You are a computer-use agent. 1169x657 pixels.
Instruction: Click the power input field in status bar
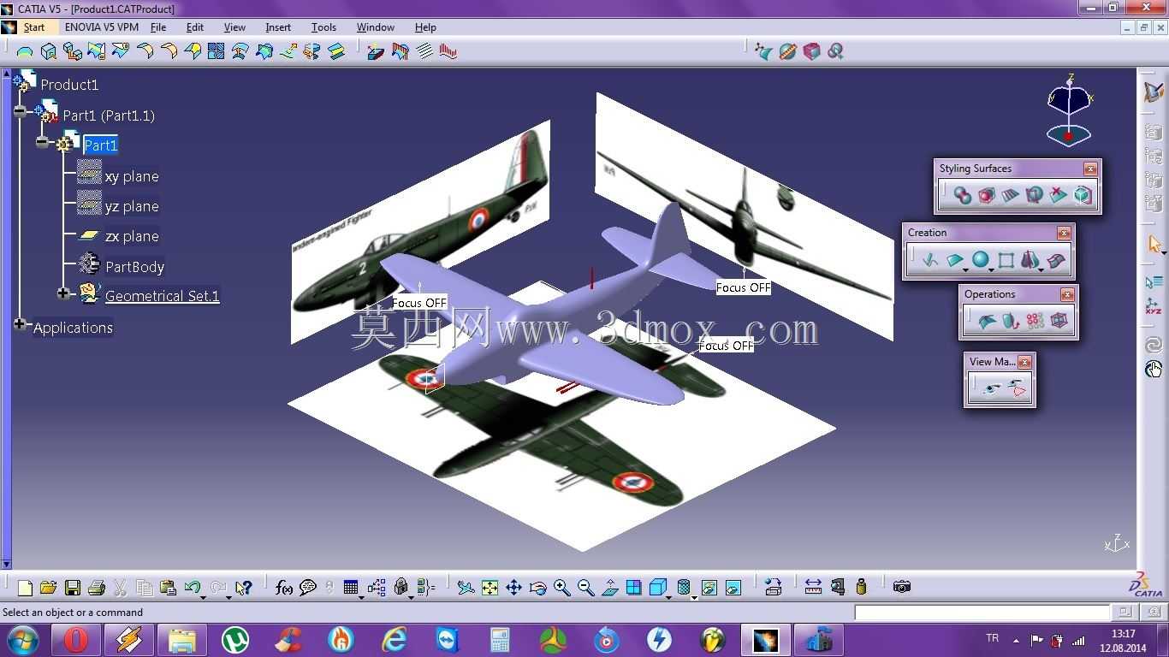(982, 613)
